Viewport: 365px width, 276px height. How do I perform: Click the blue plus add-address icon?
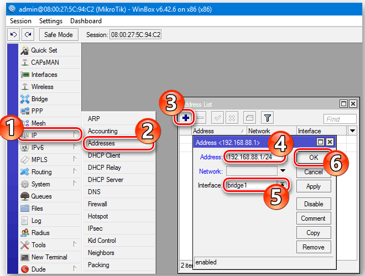185,118
